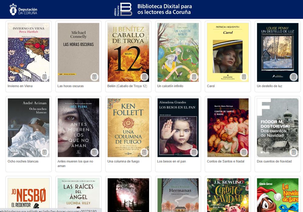Open the Una columna de fuego title link
This screenshot has height=212, width=303.
(123, 161)
